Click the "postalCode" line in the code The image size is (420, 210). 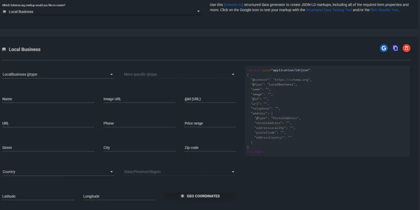click(270, 133)
